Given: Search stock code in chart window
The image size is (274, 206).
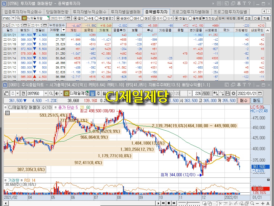Looking at the screenshot, I should 51,93.
